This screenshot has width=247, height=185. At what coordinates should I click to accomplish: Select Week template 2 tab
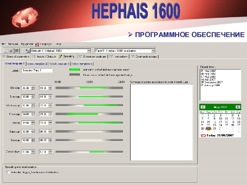tap(37, 64)
